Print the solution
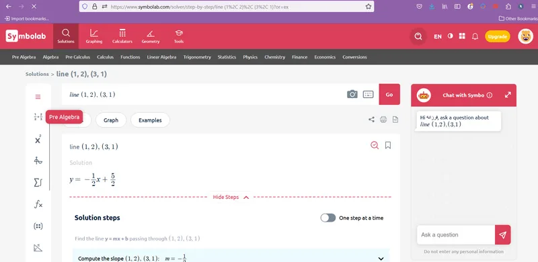 coord(383,120)
